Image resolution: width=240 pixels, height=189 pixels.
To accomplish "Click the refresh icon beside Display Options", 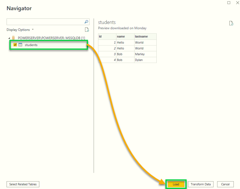I will 87,30.
